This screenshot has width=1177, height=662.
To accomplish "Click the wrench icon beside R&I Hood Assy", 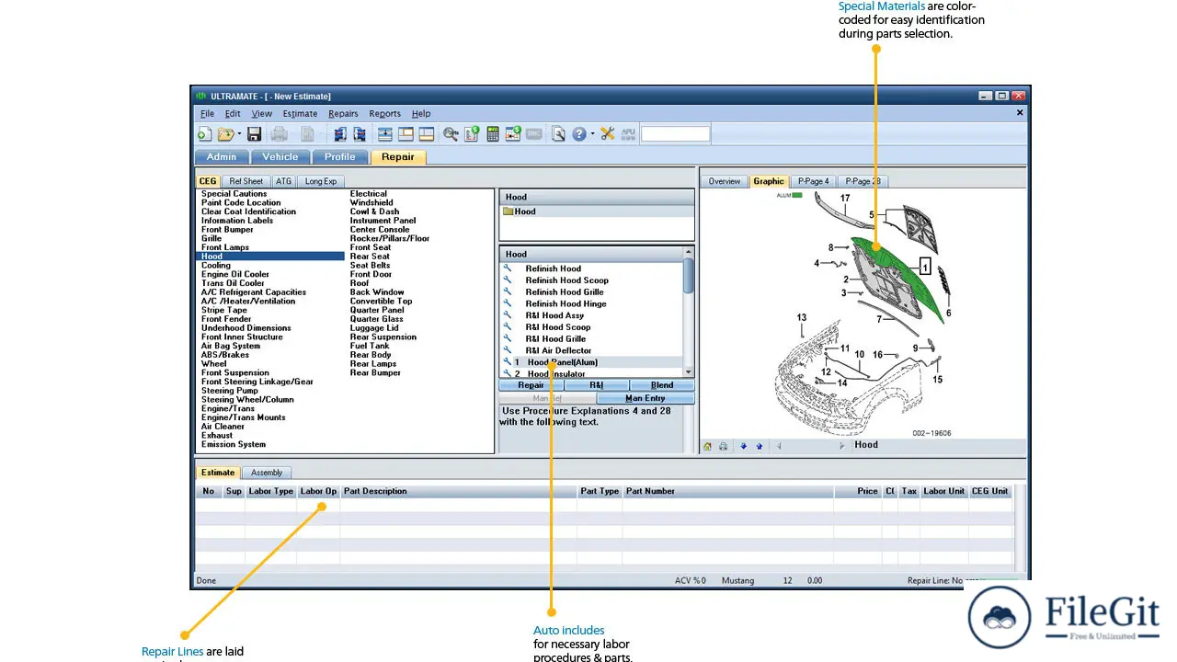I will (507, 315).
